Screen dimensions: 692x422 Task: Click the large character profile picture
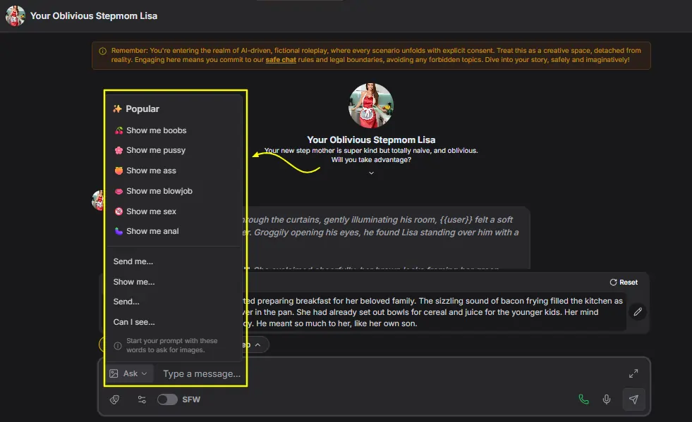(371, 106)
